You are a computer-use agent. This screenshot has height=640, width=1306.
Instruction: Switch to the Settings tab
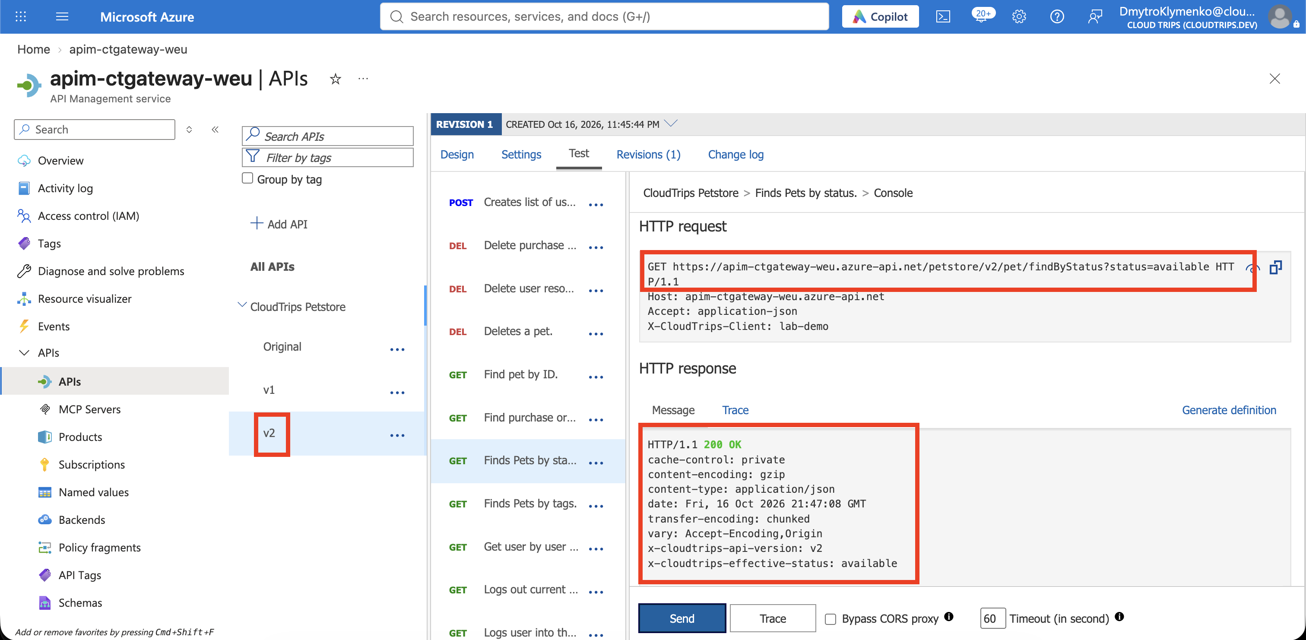click(521, 155)
